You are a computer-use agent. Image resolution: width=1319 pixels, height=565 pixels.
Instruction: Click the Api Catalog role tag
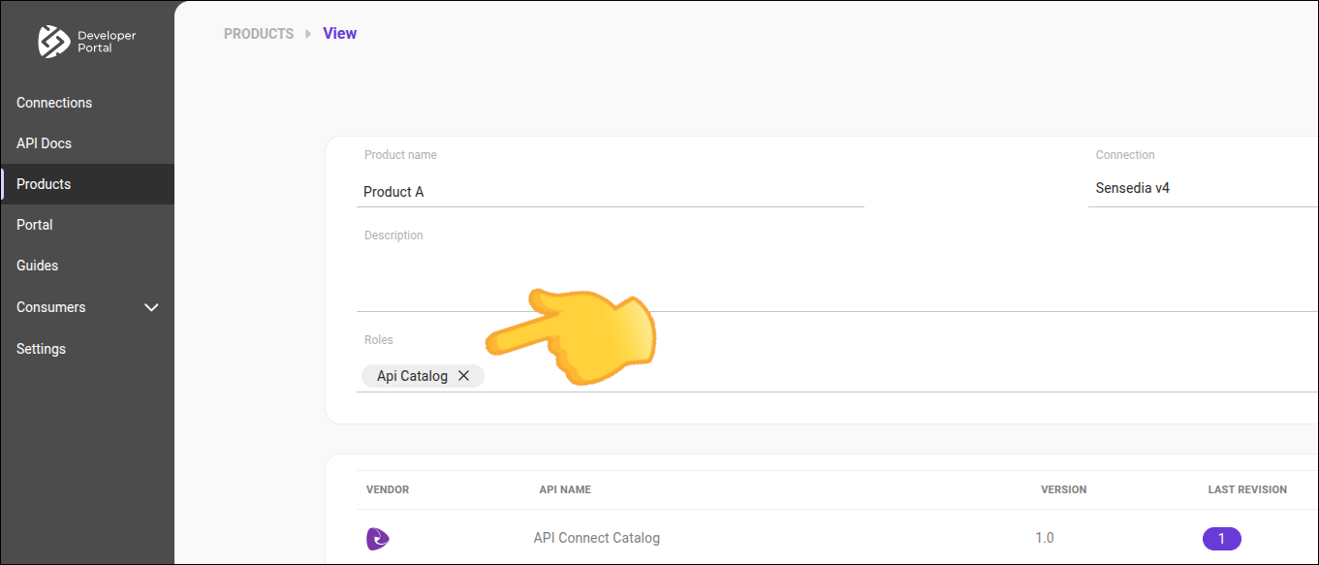click(412, 375)
